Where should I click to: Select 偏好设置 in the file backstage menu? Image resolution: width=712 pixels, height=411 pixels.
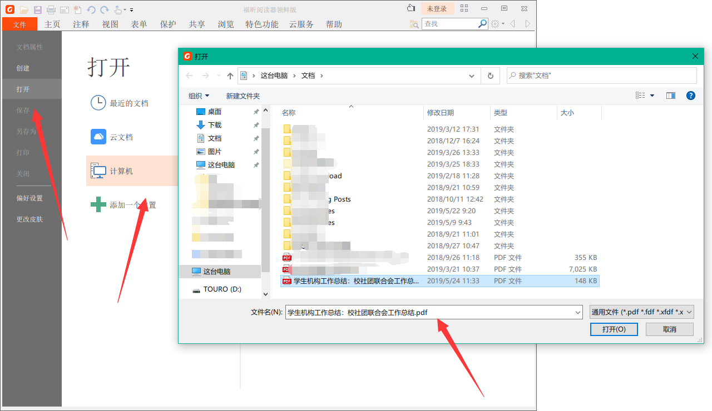coord(29,198)
